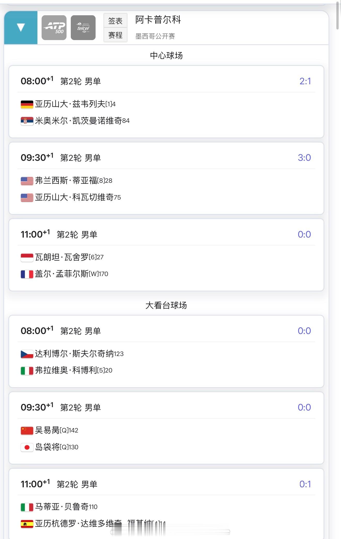Open the 2:1 score of the Zverev match
The width and height of the screenshot is (341, 539).
(305, 81)
